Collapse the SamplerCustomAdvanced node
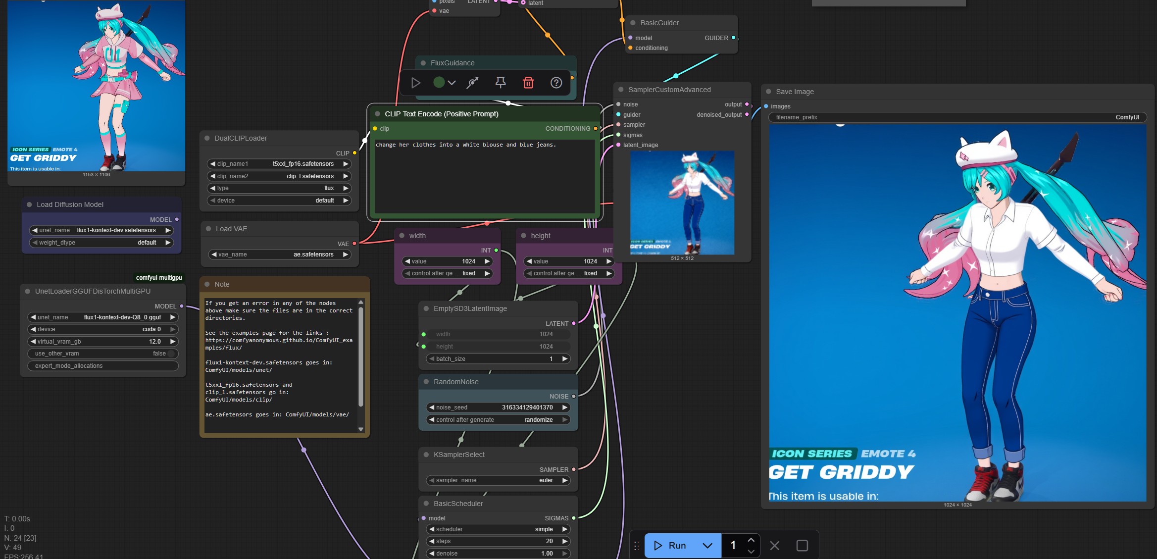This screenshot has height=559, width=1157. point(621,90)
